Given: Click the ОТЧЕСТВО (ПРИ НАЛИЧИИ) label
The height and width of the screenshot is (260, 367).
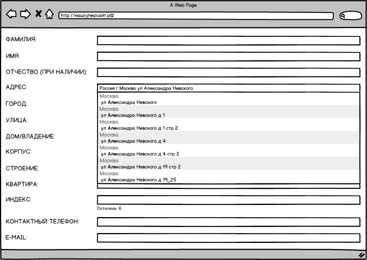Looking at the screenshot, I should 46,72.
